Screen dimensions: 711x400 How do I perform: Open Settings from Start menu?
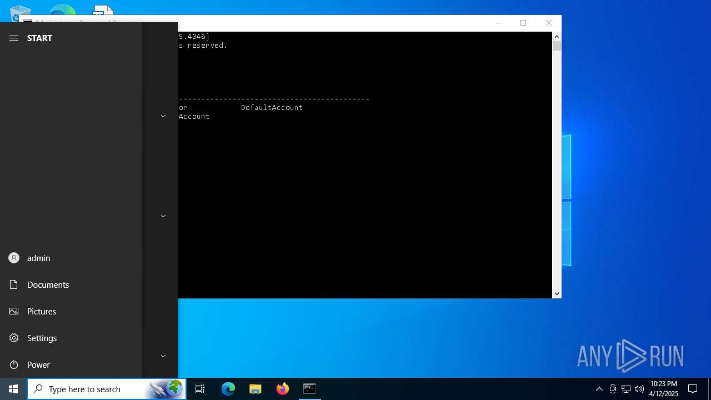(71, 338)
